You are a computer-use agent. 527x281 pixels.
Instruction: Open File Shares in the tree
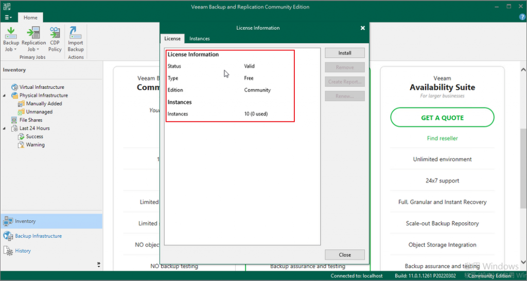(31, 120)
